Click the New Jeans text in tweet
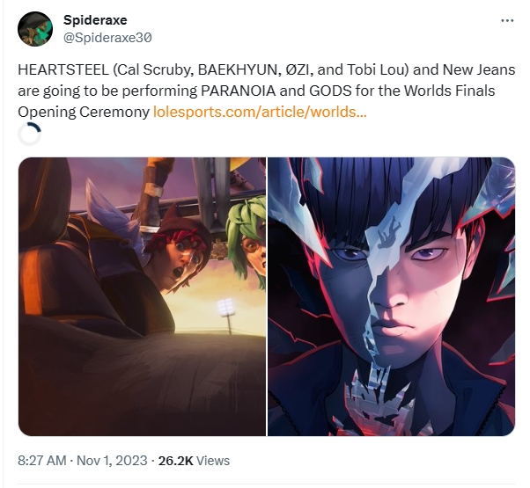This screenshot has height=488, width=530. (x=479, y=69)
